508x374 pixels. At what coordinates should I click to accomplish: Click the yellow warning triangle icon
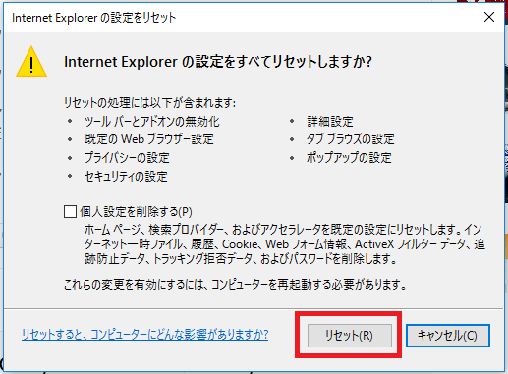(31, 62)
